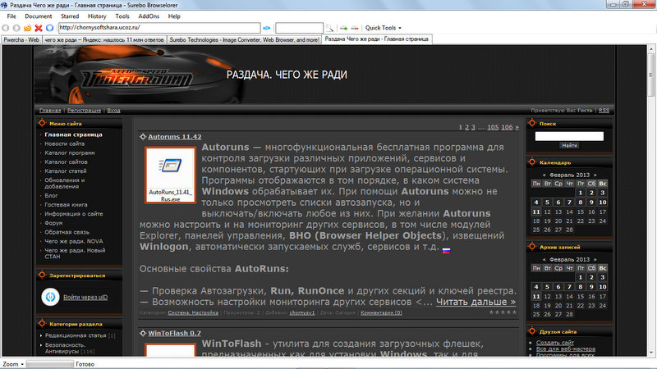This screenshot has width=657, height=369.
Task: Click the toolbar search input box
Action: pyautogui.click(x=299, y=28)
